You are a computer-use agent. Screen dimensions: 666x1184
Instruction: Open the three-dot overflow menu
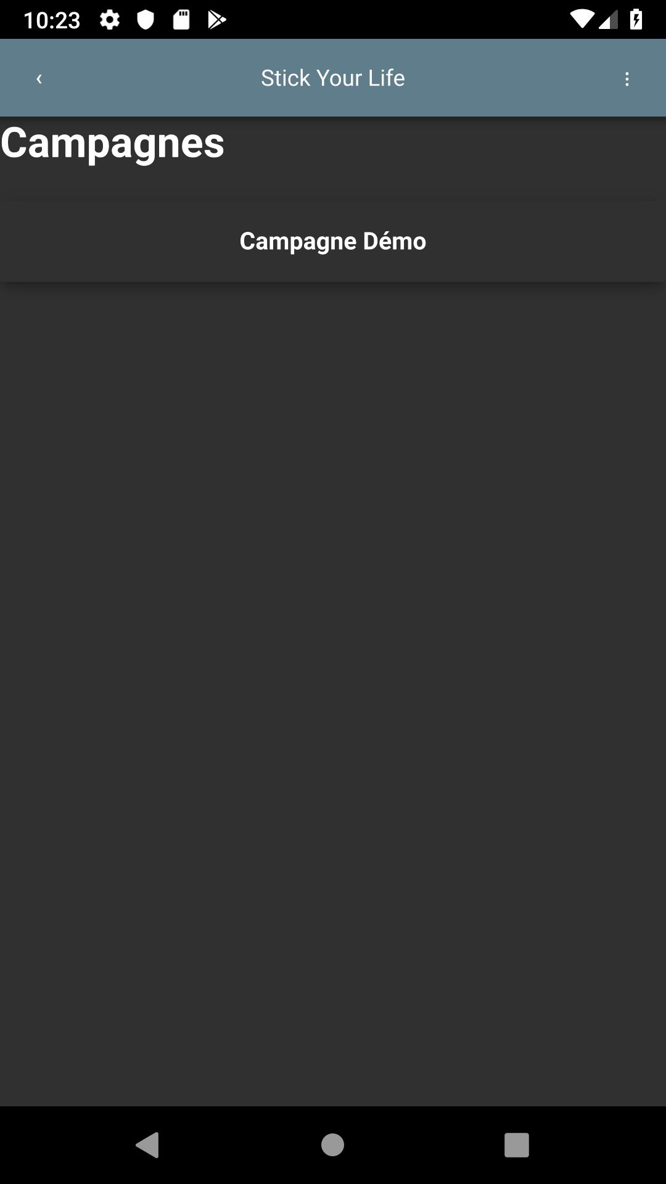click(627, 79)
